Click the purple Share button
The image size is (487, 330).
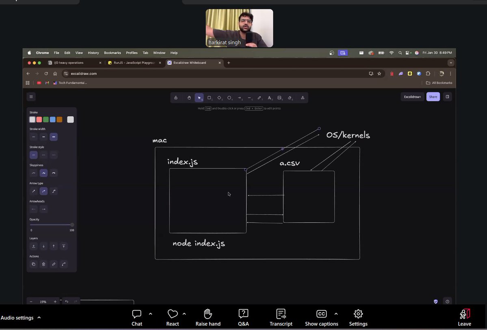click(x=433, y=97)
